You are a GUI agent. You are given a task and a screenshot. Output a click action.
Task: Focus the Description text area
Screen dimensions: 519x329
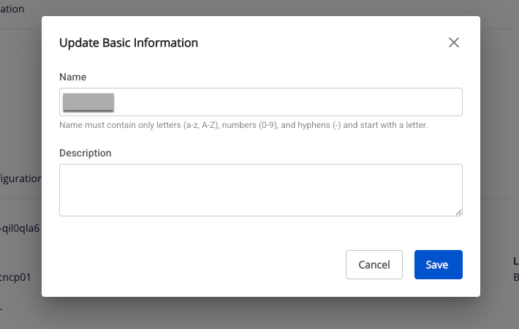pyautogui.click(x=260, y=189)
